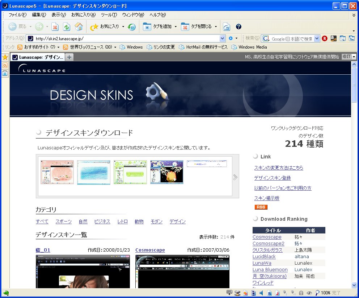Click the image icon in status bar
The height and width of the screenshot is (298, 359).
[245, 293]
